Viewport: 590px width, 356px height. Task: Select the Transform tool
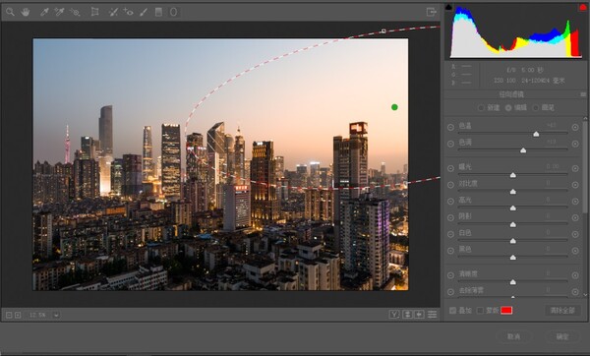(x=94, y=12)
